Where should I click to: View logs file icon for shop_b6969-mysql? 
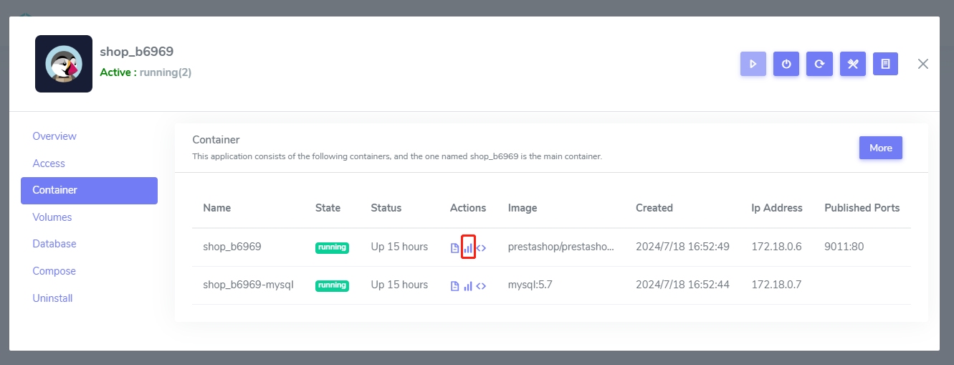pyautogui.click(x=454, y=285)
